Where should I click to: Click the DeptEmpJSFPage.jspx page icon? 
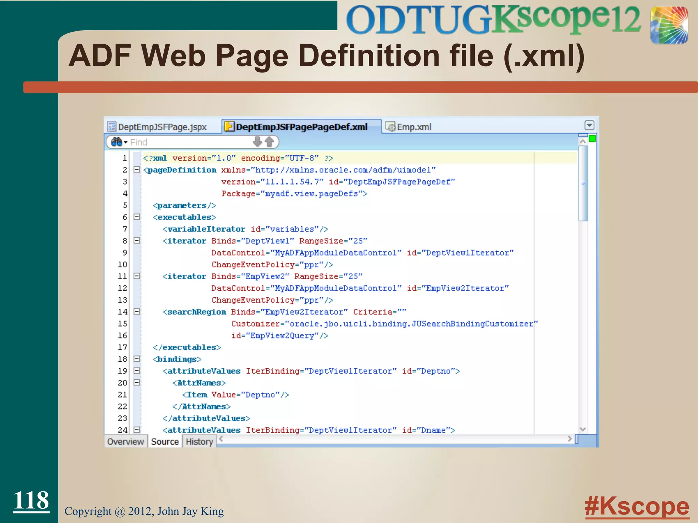point(111,127)
